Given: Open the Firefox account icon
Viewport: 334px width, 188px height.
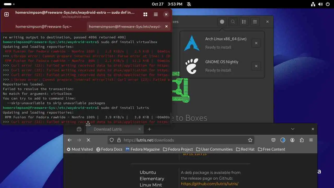Looking at the screenshot, I should [x=292, y=140].
